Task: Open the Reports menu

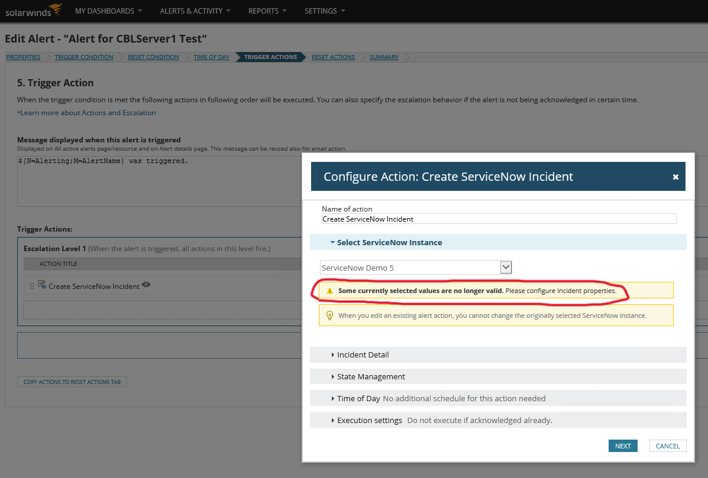Action: (267, 11)
